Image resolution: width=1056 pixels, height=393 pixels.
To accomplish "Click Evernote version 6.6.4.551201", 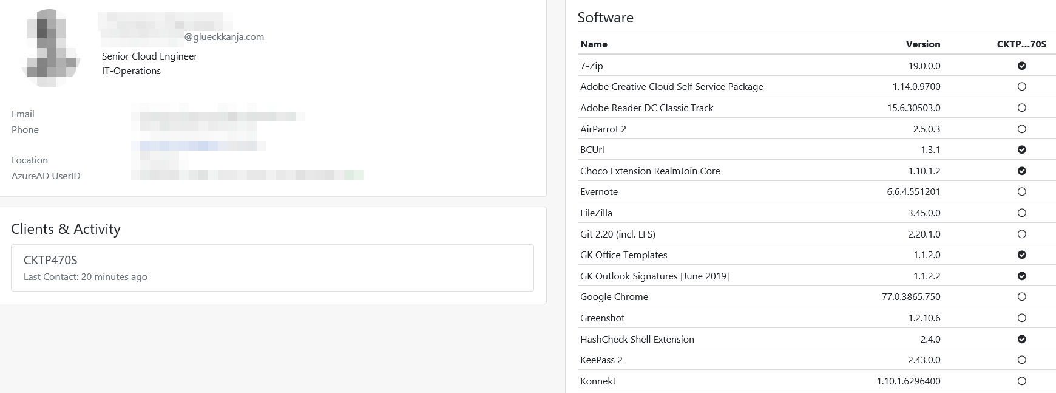I will click(914, 192).
